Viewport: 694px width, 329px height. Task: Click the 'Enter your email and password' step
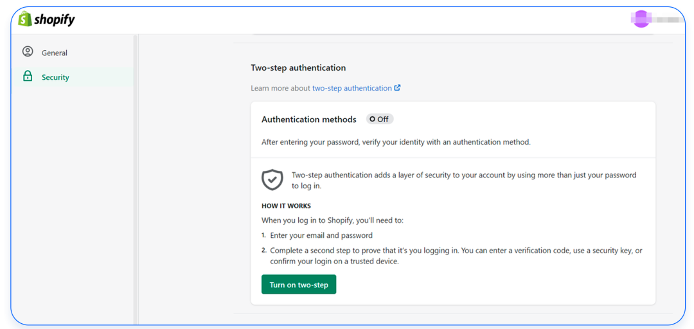coord(321,235)
